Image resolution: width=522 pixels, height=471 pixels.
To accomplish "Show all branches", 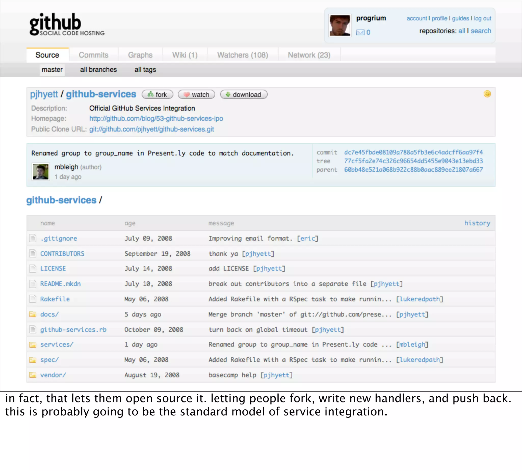I will [98, 70].
